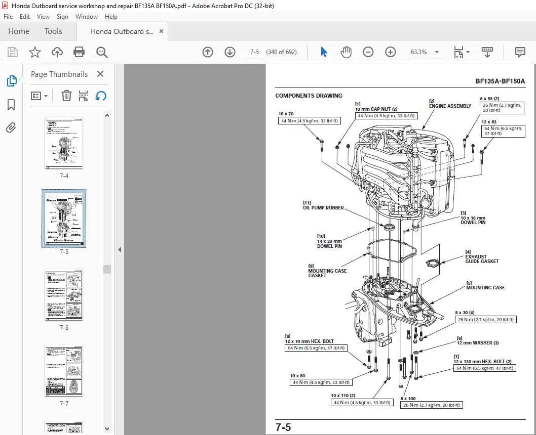Switch to the Tools tab
This screenshot has height=435, width=536.
[53, 31]
